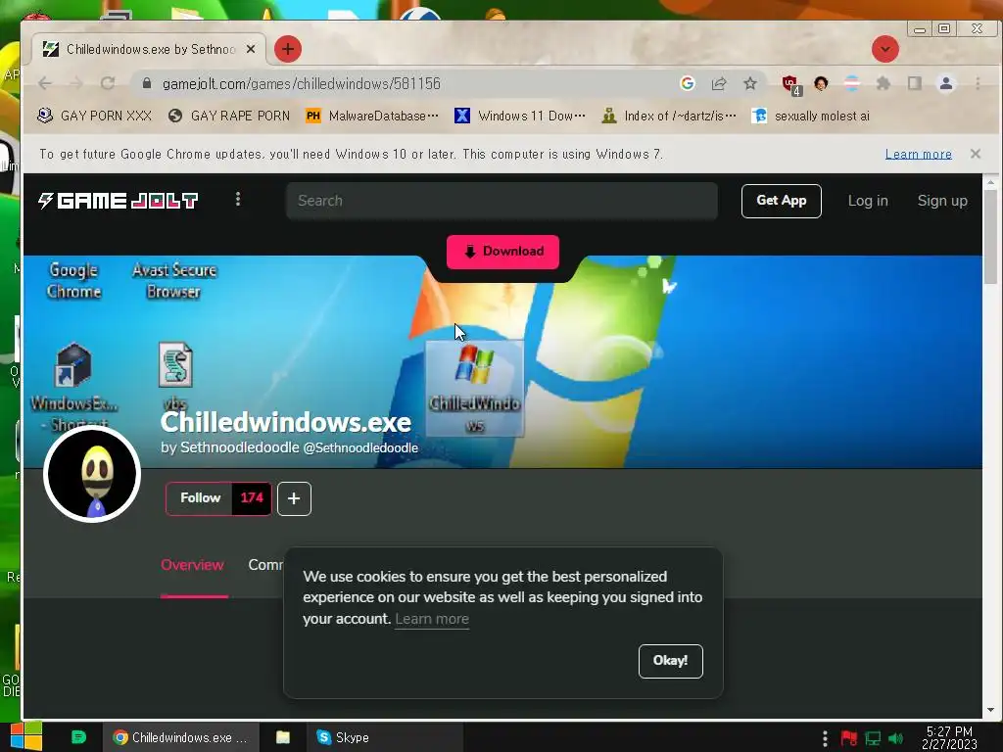This screenshot has width=1003, height=752.
Task: Bookmark this page with the star icon
Action: pyautogui.click(x=750, y=83)
